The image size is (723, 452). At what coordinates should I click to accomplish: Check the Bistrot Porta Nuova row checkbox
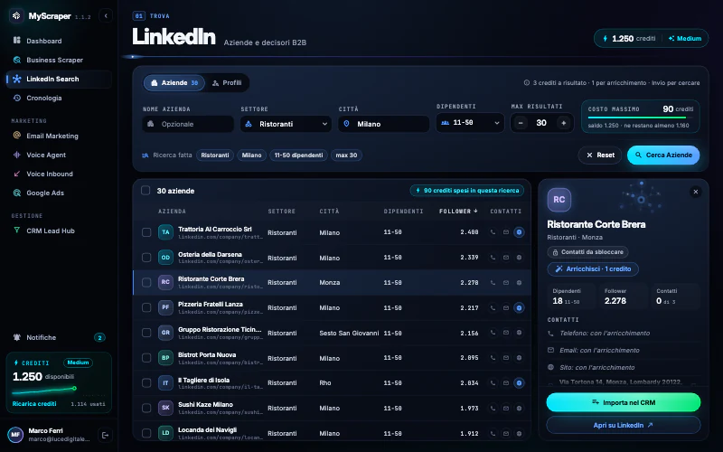[x=146, y=358]
